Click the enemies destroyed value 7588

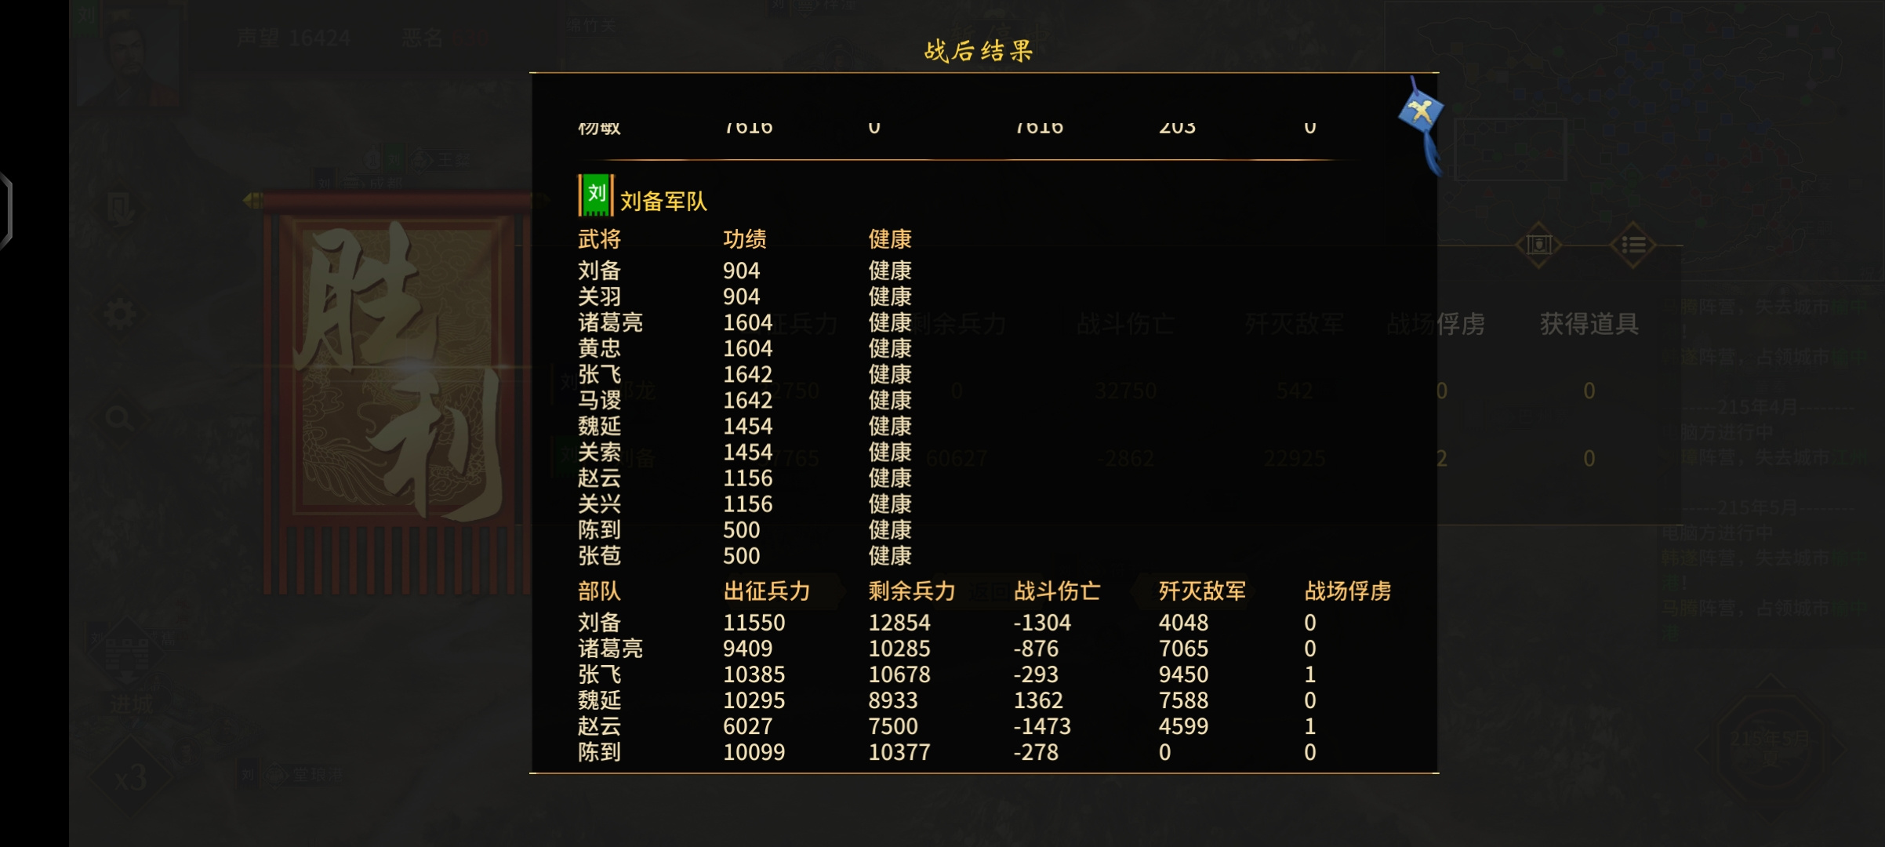tap(1184, 700)
